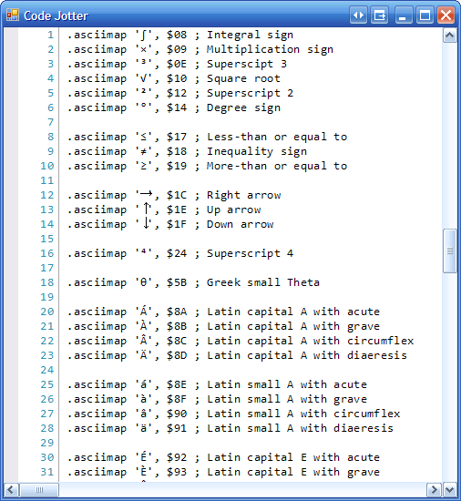Viewport: 461px width, 501px height.
Task: Maximize the Code Jotter window
Action: click(425, 15)
